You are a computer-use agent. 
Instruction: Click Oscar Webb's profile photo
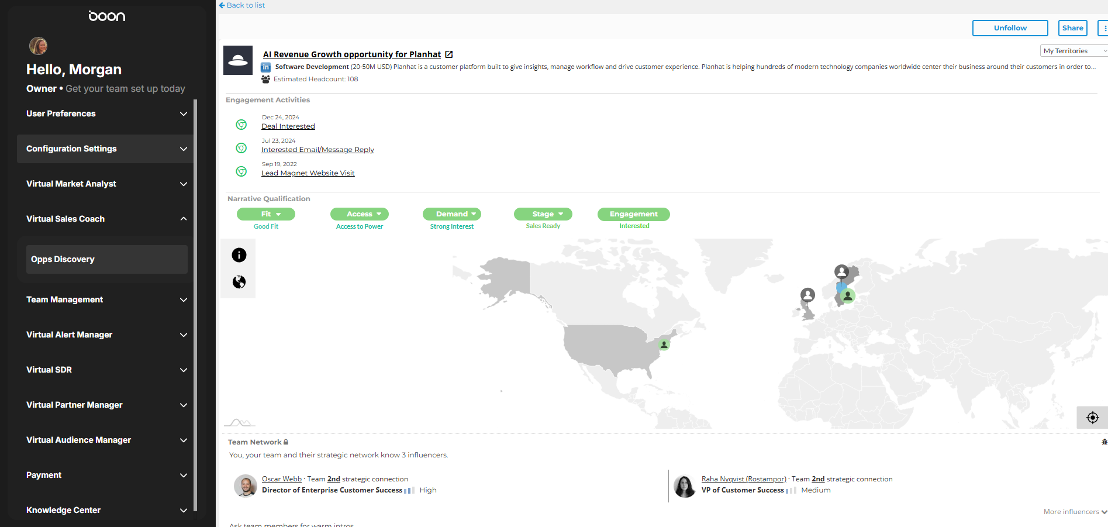pos(246,485)
